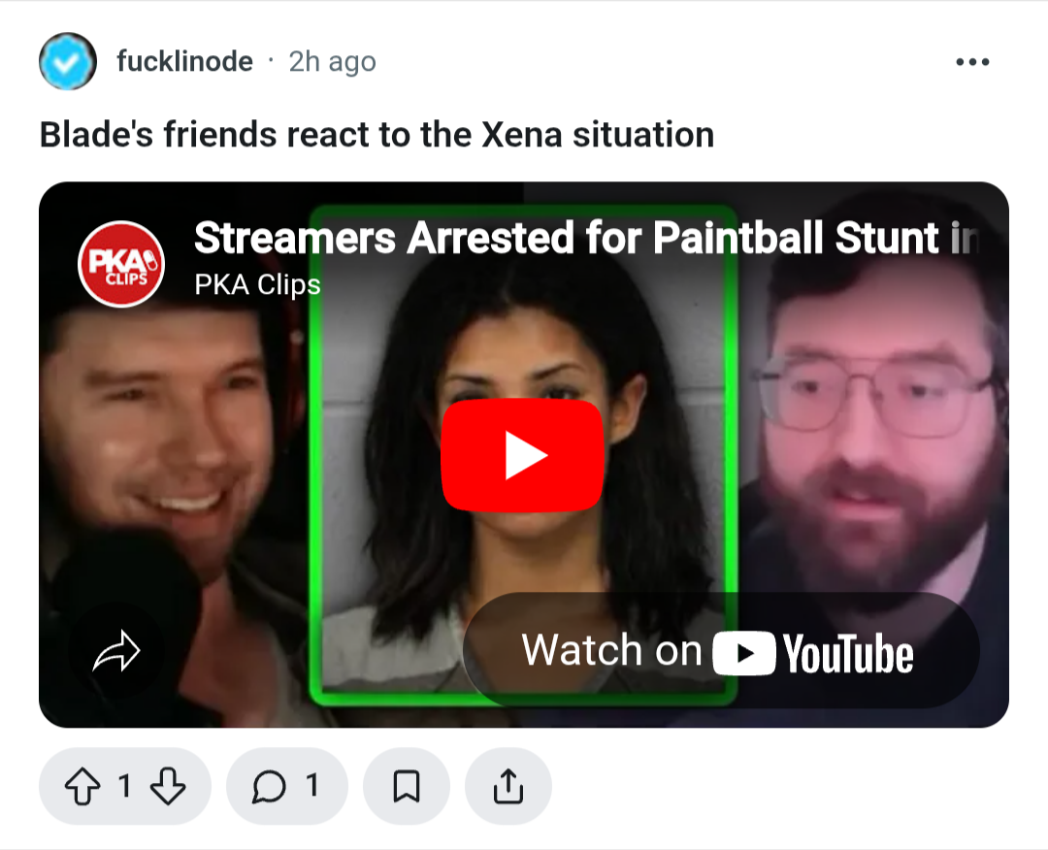Click the post share upload icon
Viewport: 1048px width, 850px height.
click(x=508, y=786)
